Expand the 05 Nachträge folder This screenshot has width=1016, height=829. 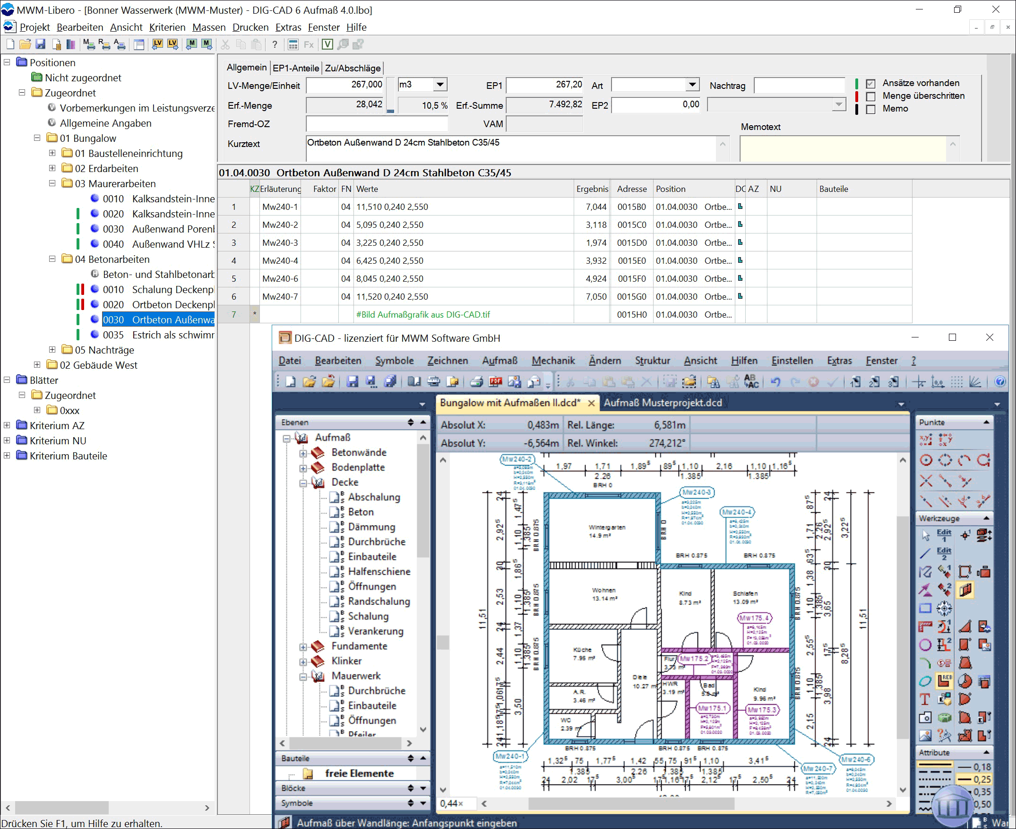pos(52,350)
